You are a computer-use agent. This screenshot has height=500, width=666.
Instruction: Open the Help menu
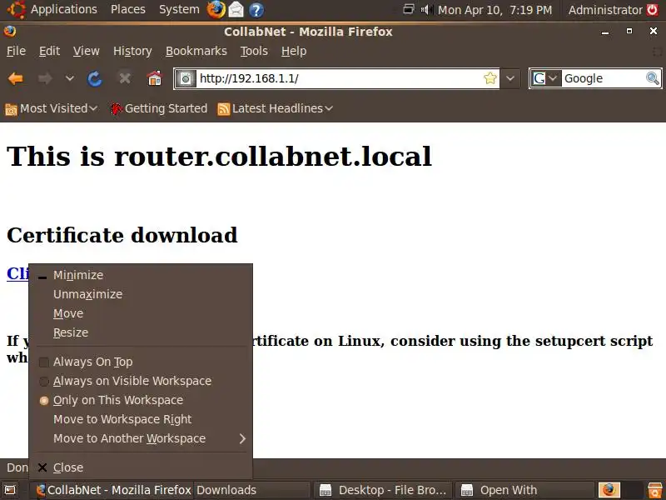click(x=294, y=51)
